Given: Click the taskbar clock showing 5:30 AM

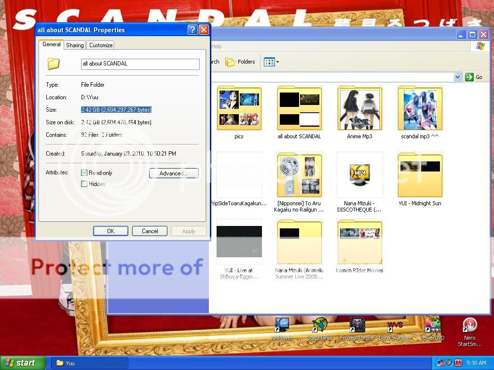Looking at the screenshot, I should coord(476,363).
